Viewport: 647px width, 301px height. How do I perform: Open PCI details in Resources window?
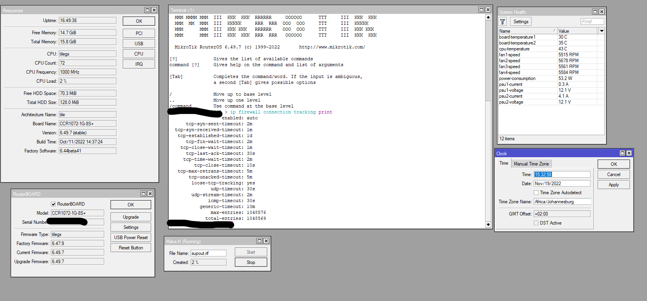click(139, 33)
